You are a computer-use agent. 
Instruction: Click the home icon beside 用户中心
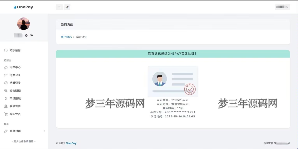6,67
